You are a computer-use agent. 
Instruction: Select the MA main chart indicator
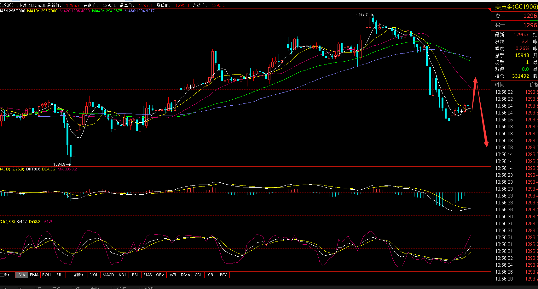(x=21, y=275)
